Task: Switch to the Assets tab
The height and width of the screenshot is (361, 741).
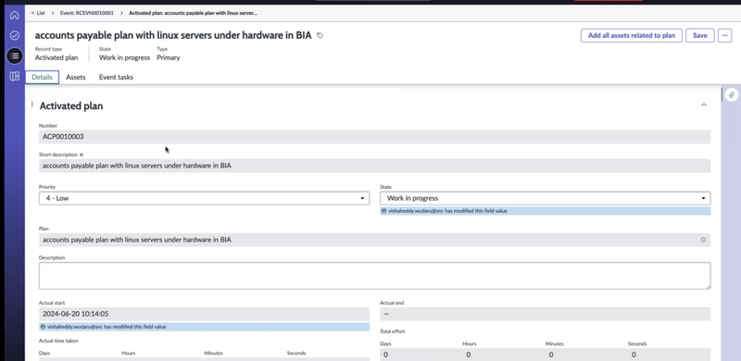Action: point(76,77)
